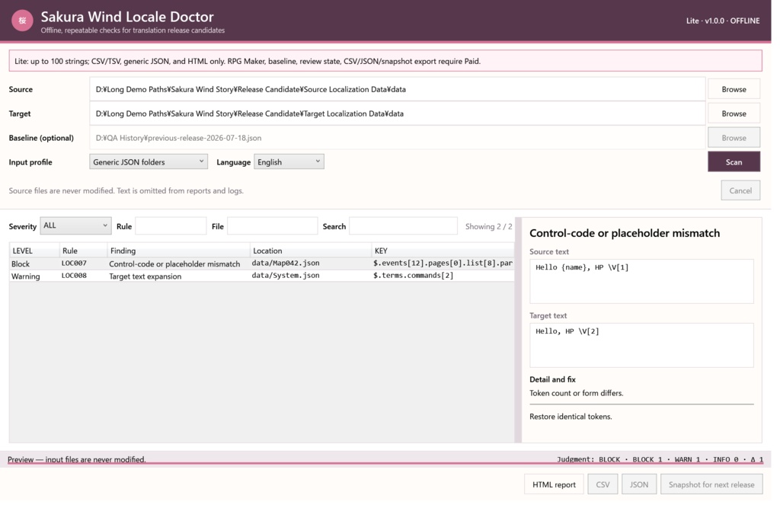Browse for the Target folder
Screen dimensions: 780x524
(x=734, y=113)
